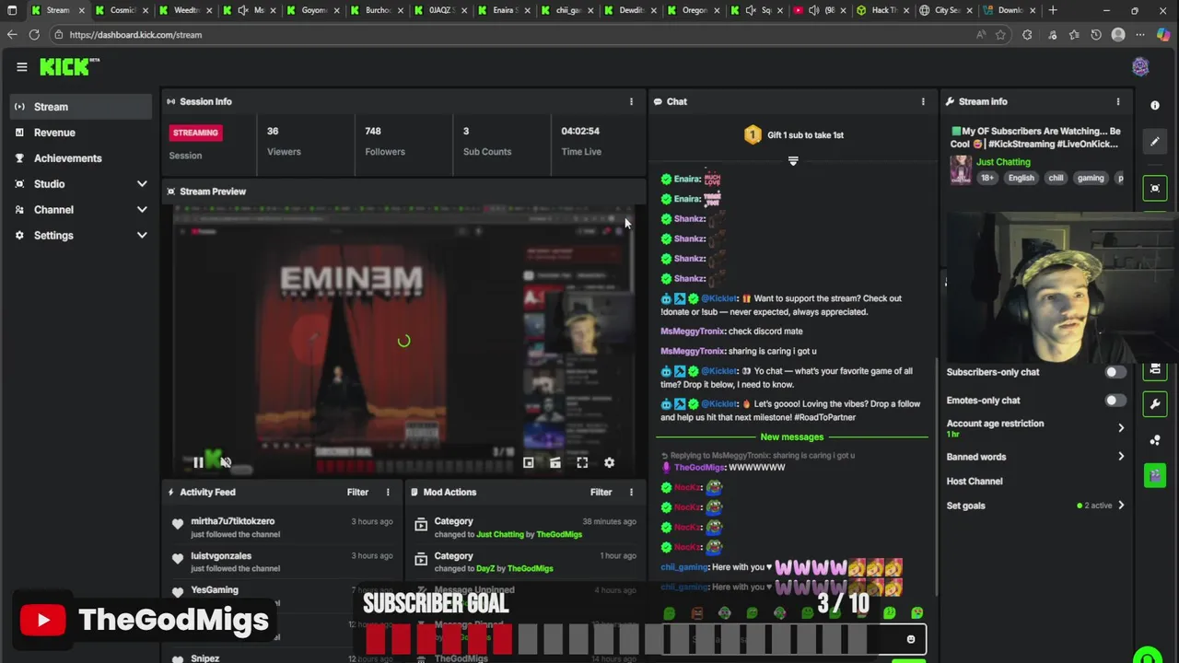The height and width of the screenshot is (663, 1179).
Task: Switch to the Hack Th browser tab
Action: coord(883,10)
